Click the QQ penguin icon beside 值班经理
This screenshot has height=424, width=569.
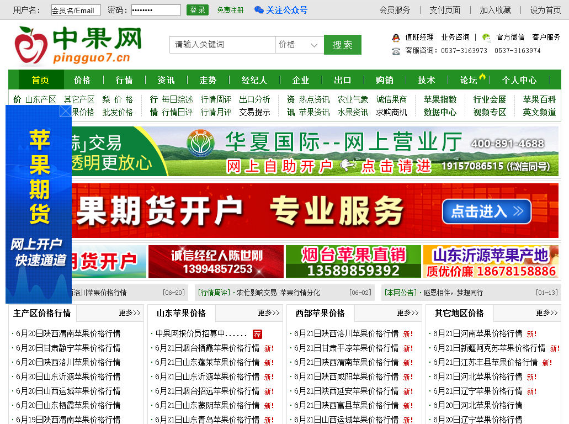396,38
